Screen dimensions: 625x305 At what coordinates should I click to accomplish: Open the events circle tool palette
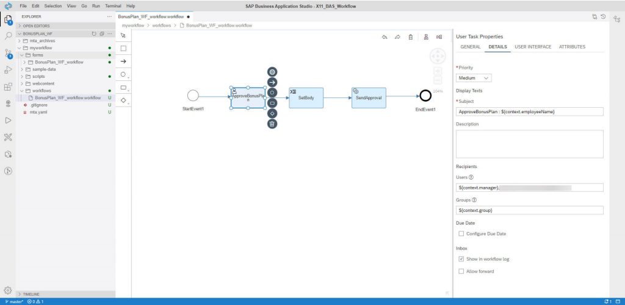(x=123, y=74)
